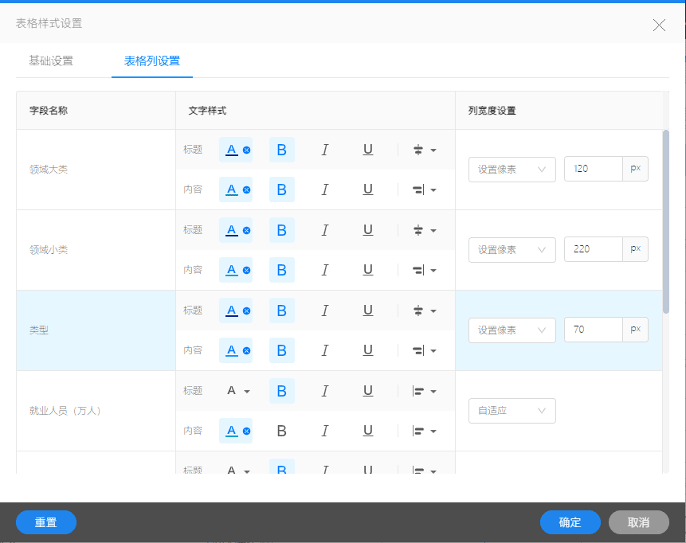This screenshot has height=543, width=686.
Task: Toggle underline for 领域大类 标题 row
Action: point(368,150)
